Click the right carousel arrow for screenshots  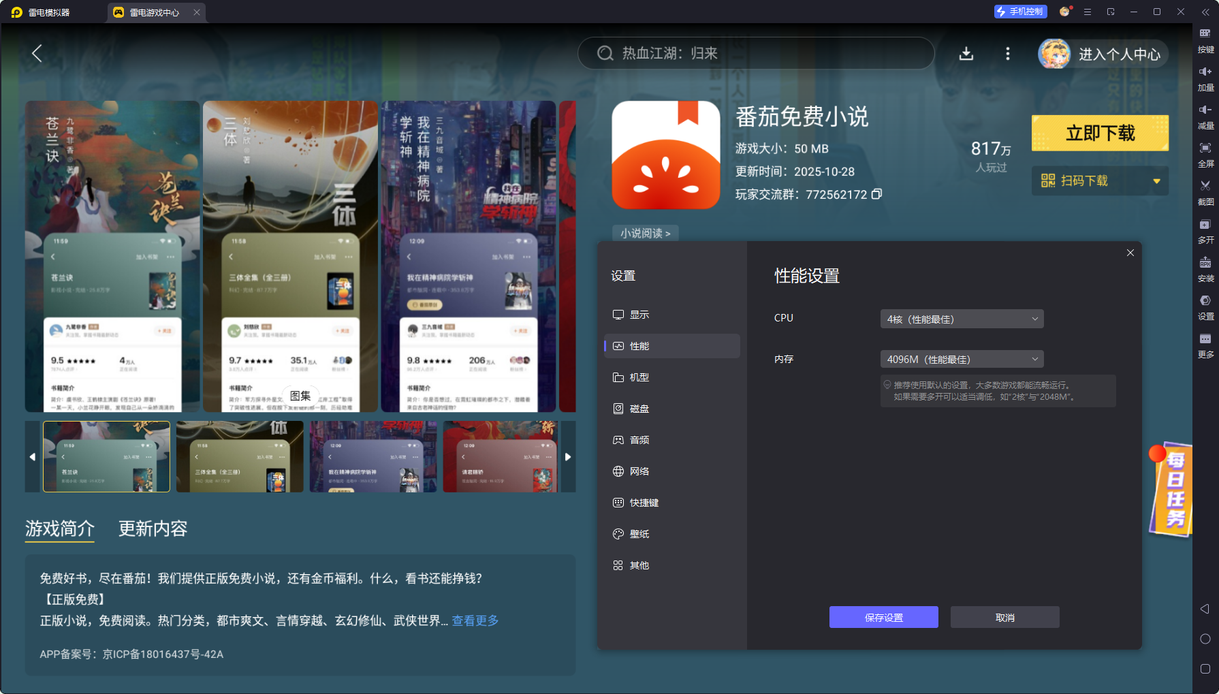[x=569, y=457]
